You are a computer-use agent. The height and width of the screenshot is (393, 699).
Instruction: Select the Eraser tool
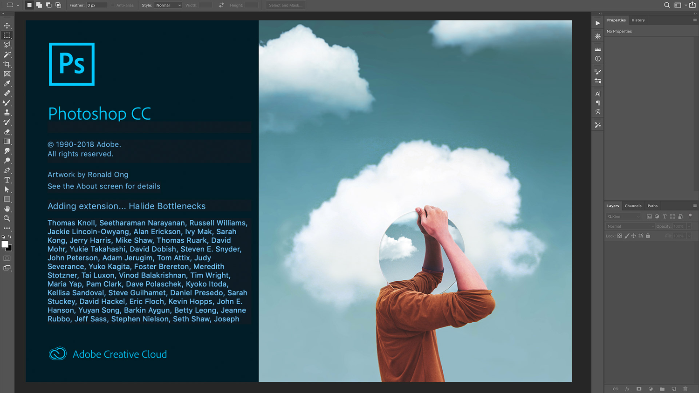pyautogui.click(x=7, y=132)
